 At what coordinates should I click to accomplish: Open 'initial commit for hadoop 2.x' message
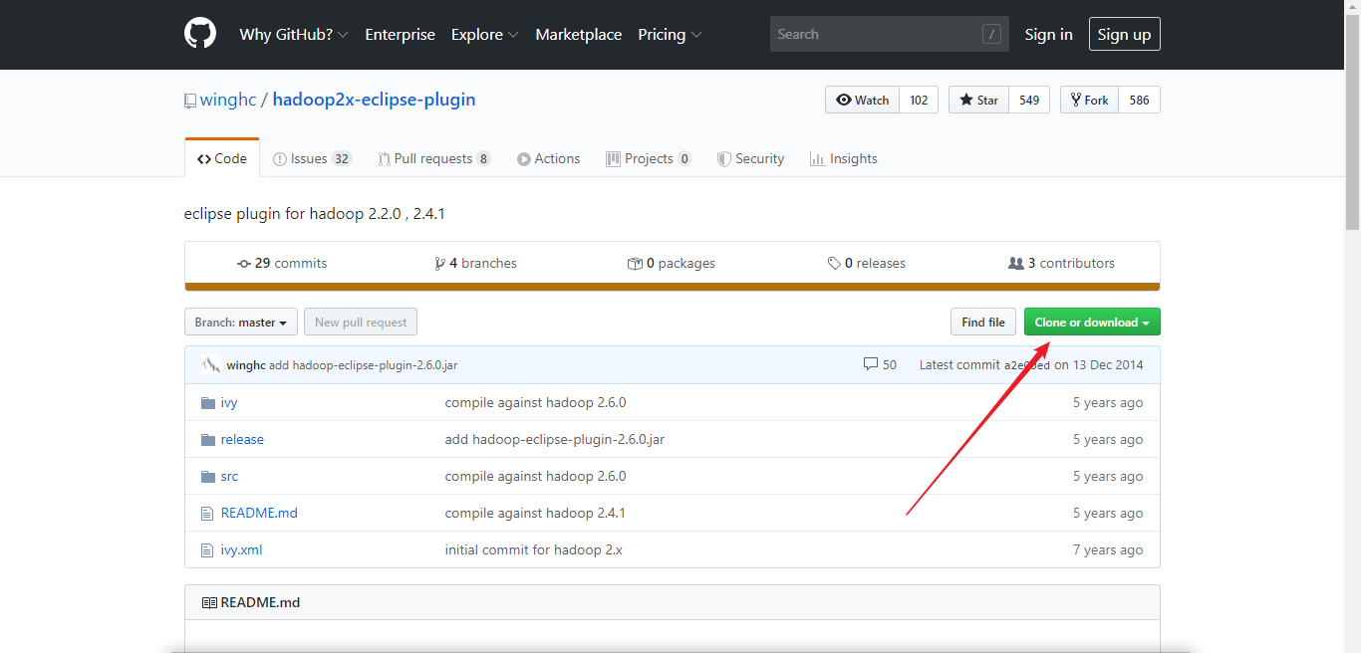(534, 550)
